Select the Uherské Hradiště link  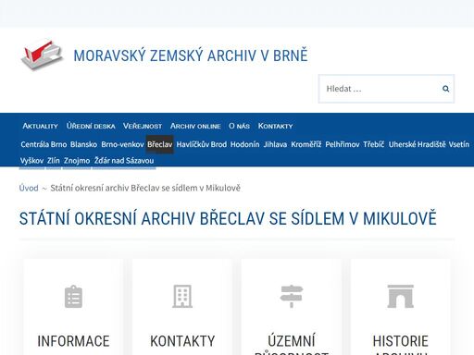click(x=418, y=144)
